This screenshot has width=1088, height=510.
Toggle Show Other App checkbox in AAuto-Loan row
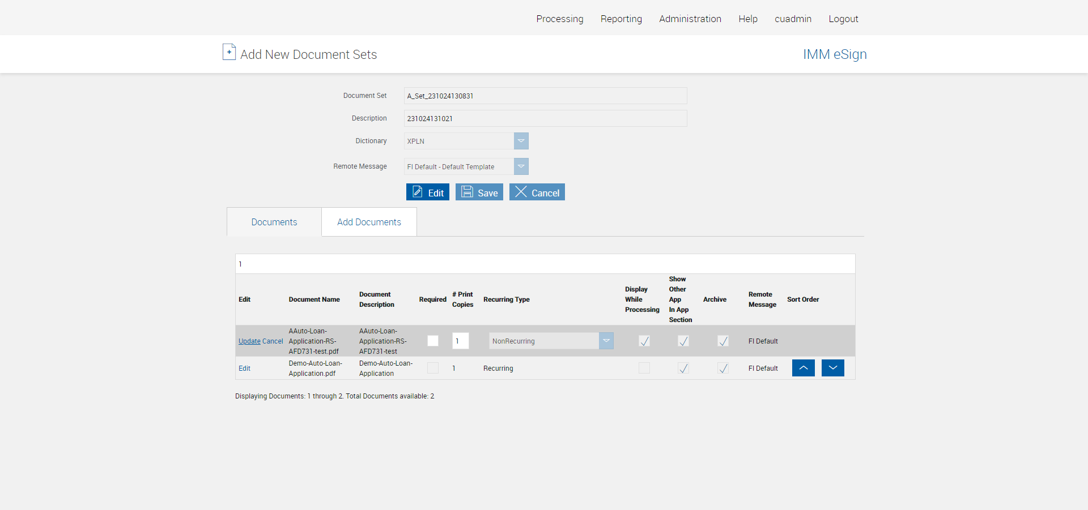click(683, 341)
